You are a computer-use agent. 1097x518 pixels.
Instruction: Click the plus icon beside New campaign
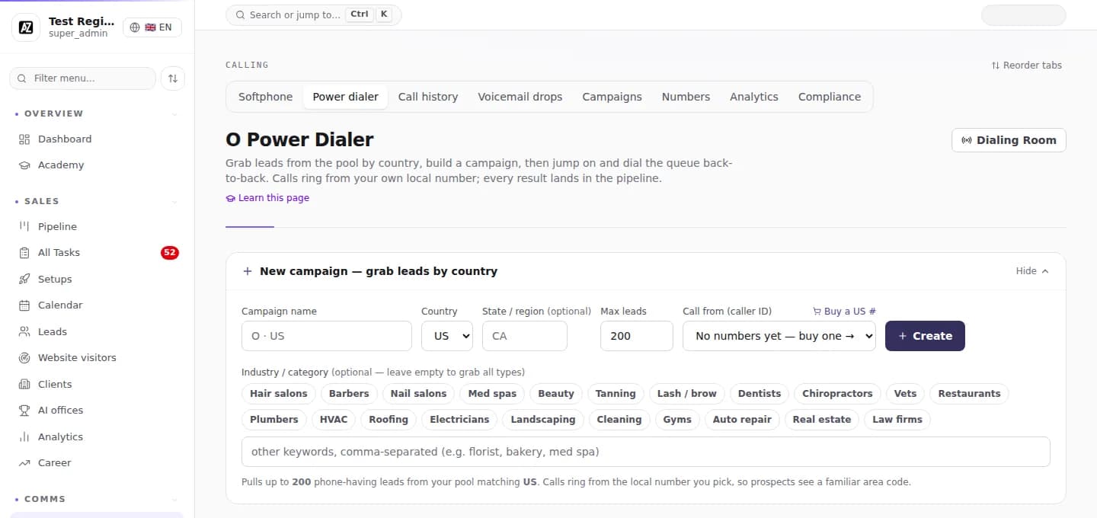tap(248, 271)
